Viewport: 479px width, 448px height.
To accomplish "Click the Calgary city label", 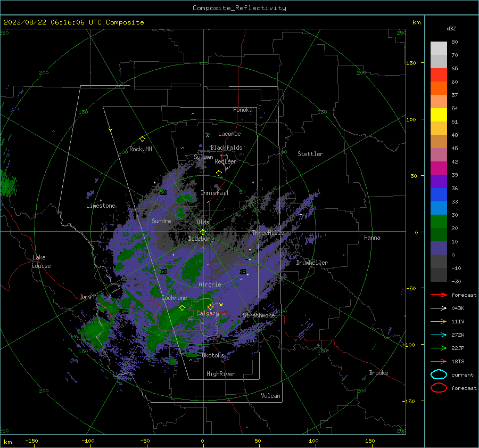I will tap(208, 313).
